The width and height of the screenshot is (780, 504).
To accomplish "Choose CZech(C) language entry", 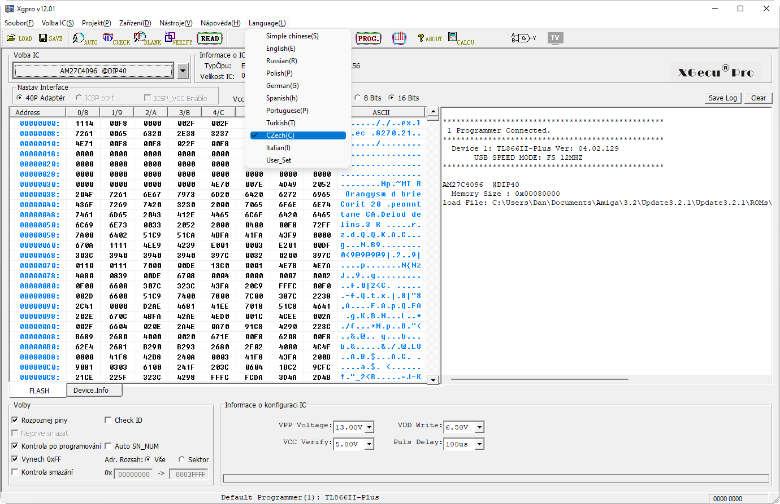I will 298,135.
